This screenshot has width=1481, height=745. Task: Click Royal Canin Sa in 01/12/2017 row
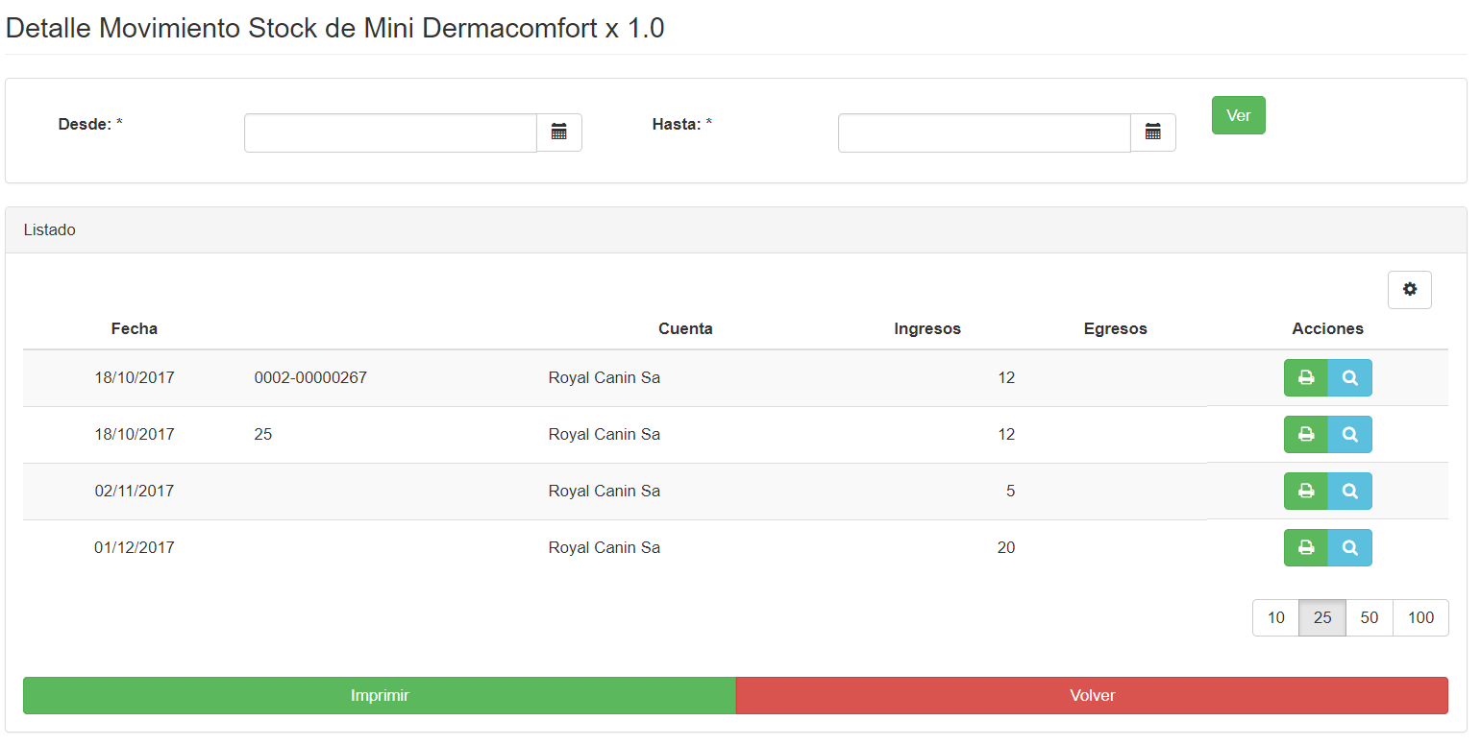tap(605, 548)
